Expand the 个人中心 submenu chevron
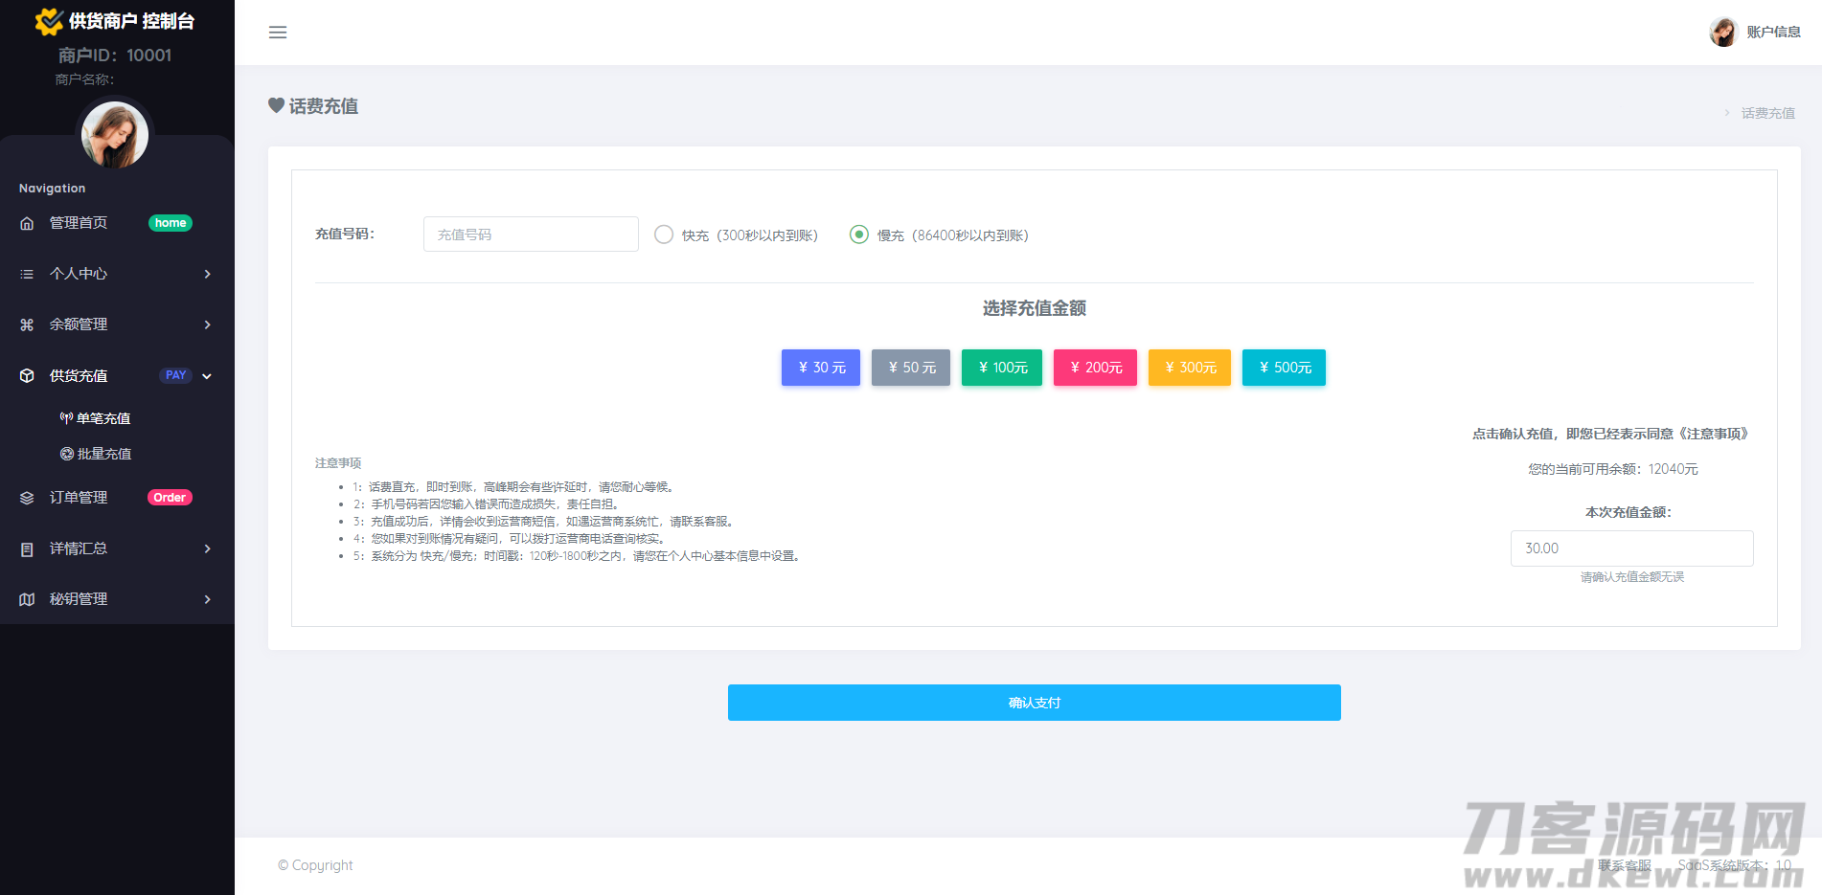The height and width of the screenshot is (895, 1822). [x=207, y=274]
